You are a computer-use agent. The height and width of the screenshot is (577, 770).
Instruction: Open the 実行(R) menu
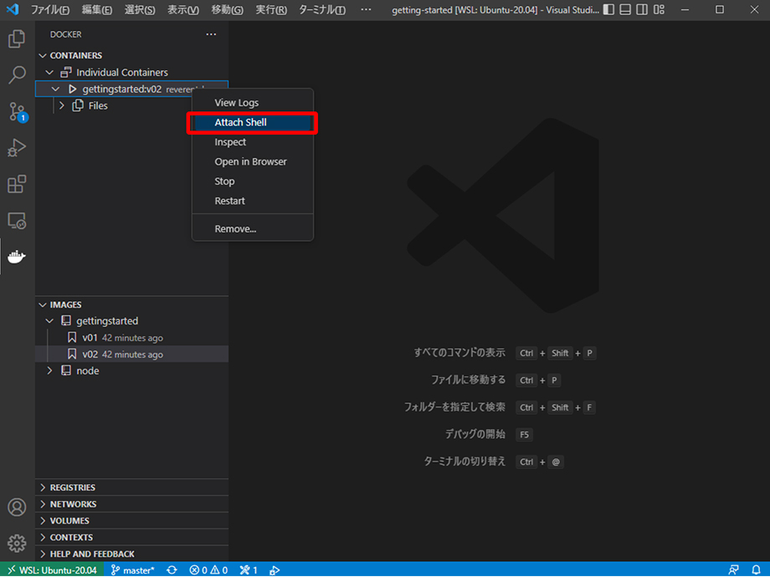[x=271, y=10]
